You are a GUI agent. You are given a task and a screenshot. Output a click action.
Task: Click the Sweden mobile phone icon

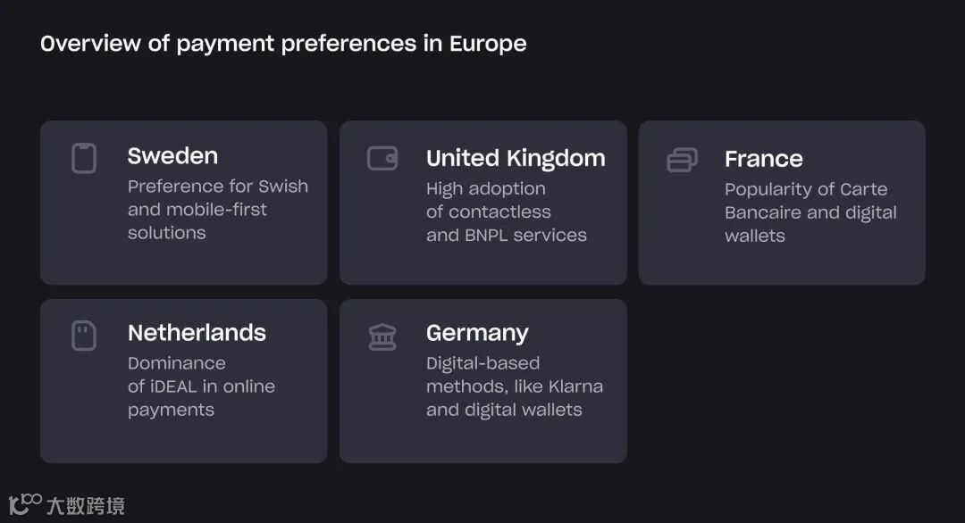coord(84,159)
